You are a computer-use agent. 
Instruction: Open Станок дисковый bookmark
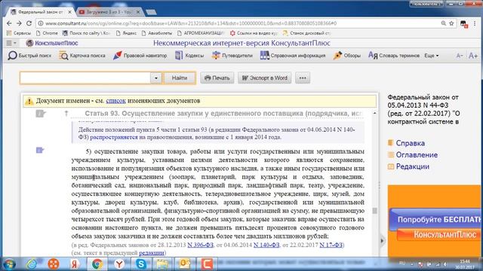coord(307,33)
